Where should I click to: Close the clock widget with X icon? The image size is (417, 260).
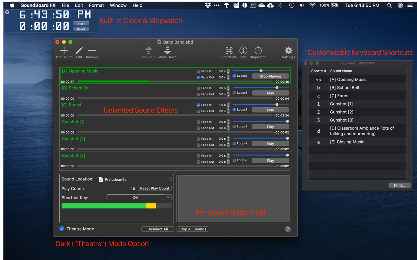point(7,12)
